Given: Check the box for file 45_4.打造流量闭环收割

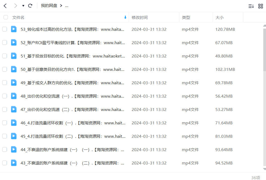Looking at the screenshot, I should tap(5, 136).
